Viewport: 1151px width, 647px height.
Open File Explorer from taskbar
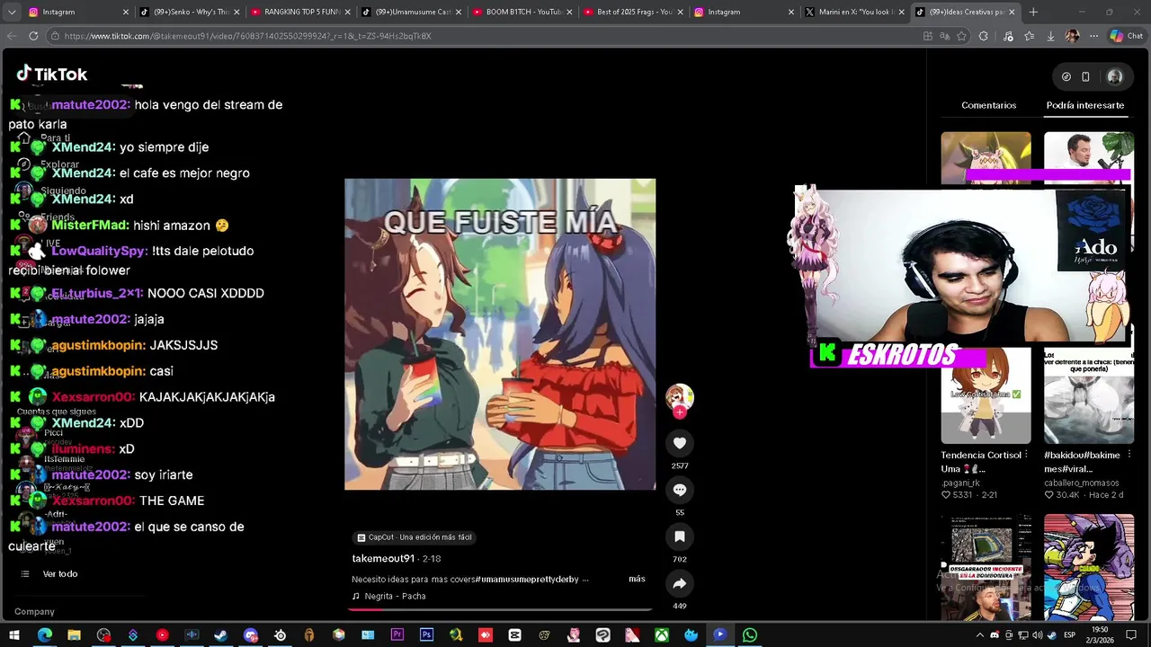point(74,635)
